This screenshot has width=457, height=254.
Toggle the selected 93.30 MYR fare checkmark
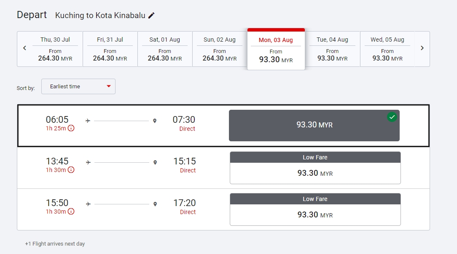pyautogui.click(x=392, y=117)
